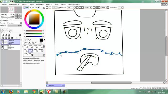Open the rotation angle dropdown in toolbar

(91, 8)
